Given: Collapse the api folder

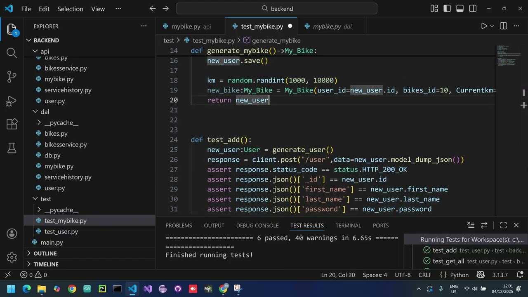Looking at the screenshot, I should [35, 51].
